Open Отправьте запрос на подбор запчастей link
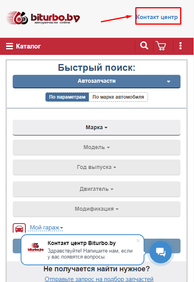 [x=99, y=279]
